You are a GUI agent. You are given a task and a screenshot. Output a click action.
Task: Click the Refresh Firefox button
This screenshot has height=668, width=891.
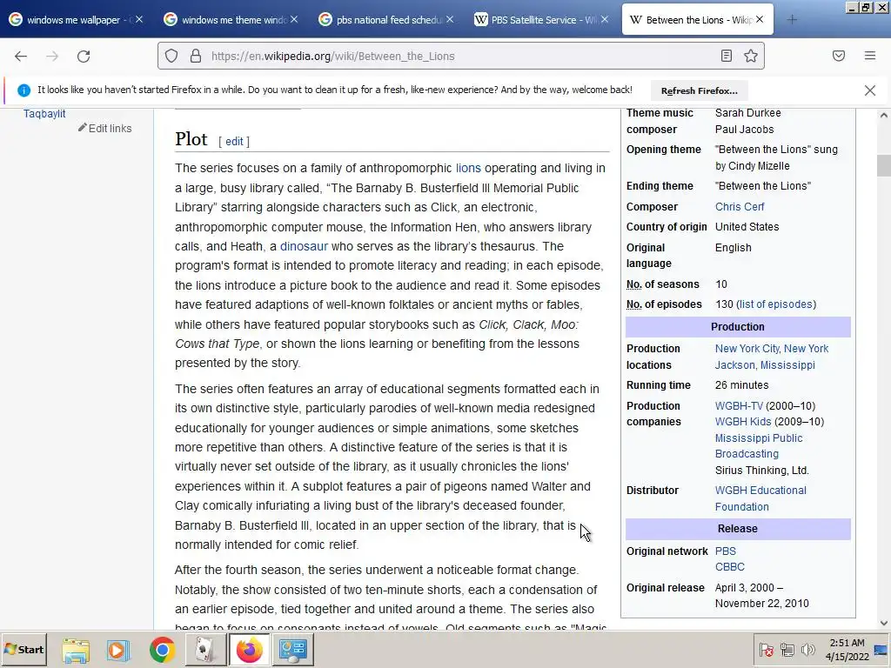click(699, 90)
